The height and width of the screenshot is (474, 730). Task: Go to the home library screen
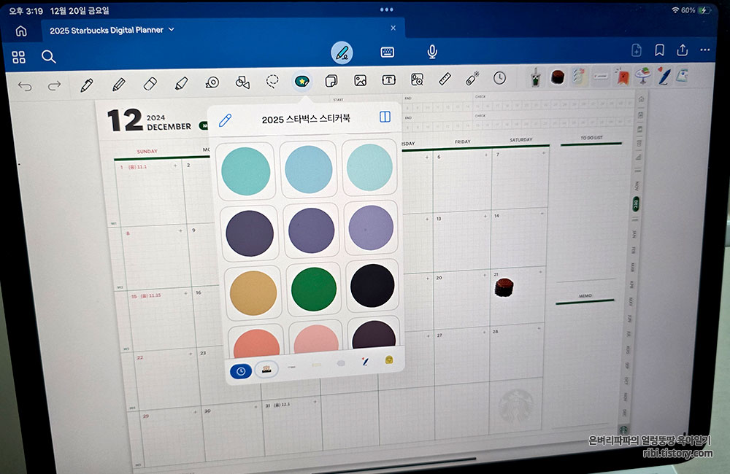21,31
